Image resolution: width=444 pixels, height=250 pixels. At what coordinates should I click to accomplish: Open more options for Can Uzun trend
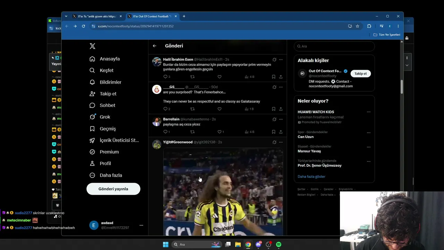[x=368, y=132]
